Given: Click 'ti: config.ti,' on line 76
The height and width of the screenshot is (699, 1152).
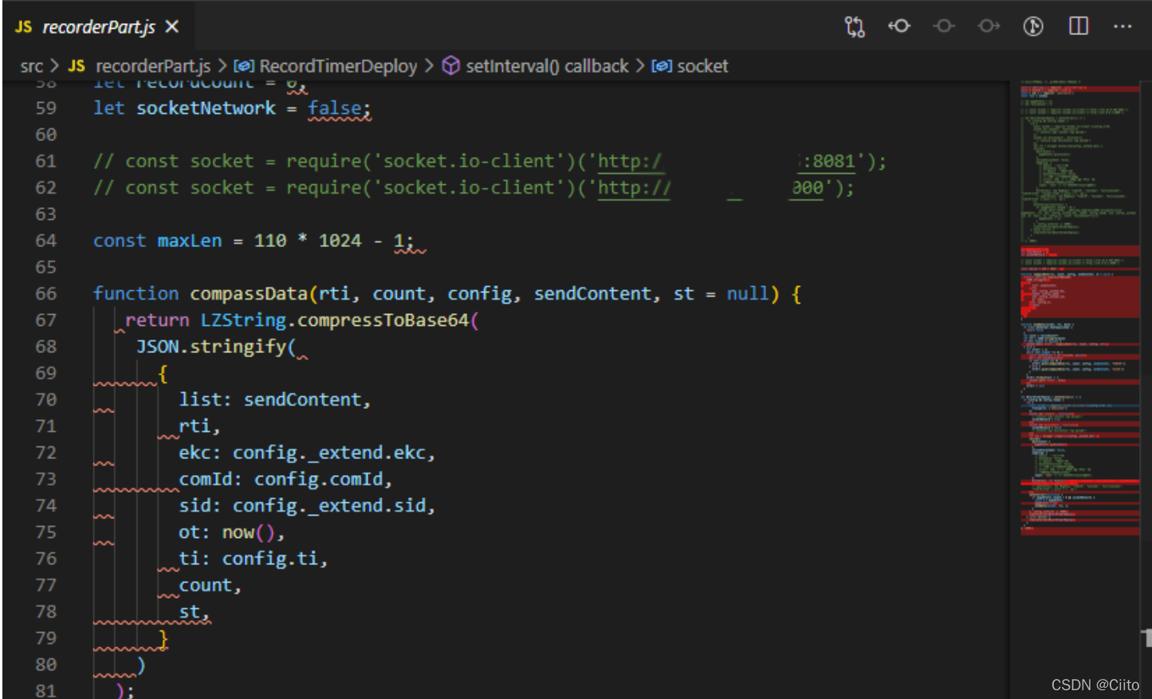Looking at the screenshot, I should 254,559.
